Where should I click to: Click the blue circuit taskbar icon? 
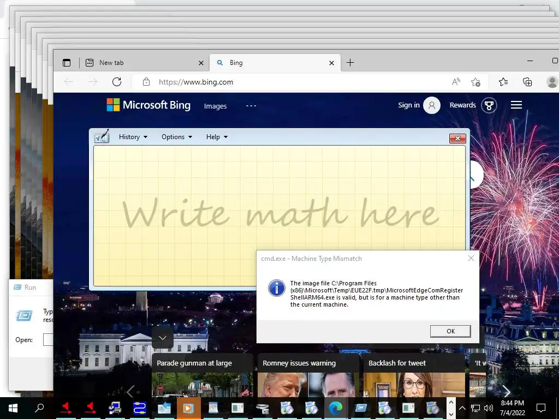(x=139, y=408)
